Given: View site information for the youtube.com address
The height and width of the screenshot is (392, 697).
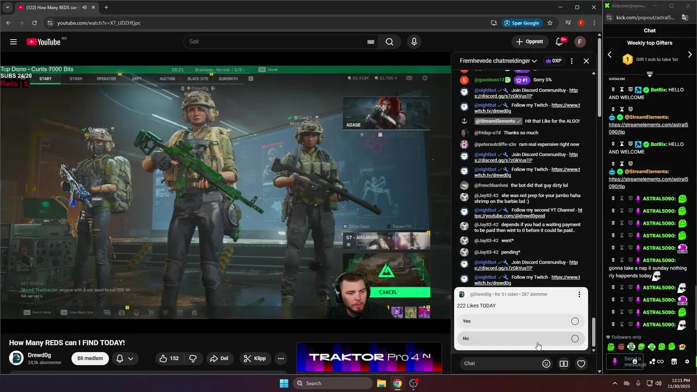Looking at the screenshot, I should pos(50,23).
